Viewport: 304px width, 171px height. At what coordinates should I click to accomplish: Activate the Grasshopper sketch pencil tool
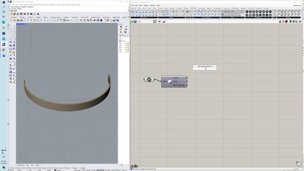164,21
